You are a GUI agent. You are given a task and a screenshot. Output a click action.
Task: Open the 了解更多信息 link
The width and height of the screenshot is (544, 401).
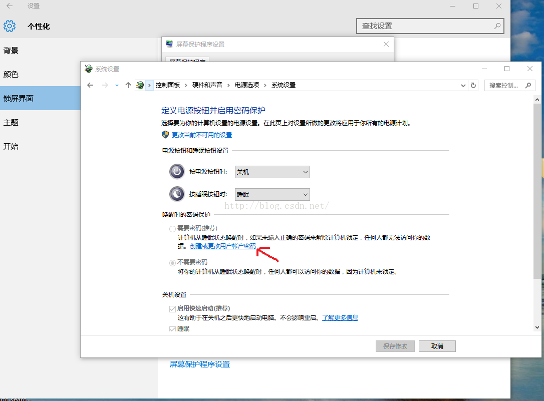340,317
